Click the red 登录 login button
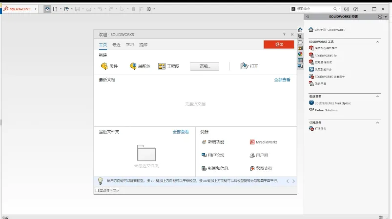Screen dimensions: 392x219 point(279,44)
